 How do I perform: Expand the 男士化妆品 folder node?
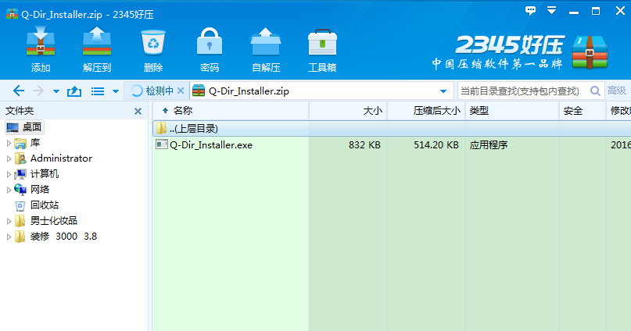9,221
